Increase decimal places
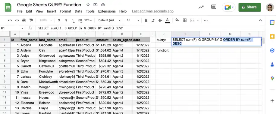Screen dimensions: 276x114 [x=80, y=20]
